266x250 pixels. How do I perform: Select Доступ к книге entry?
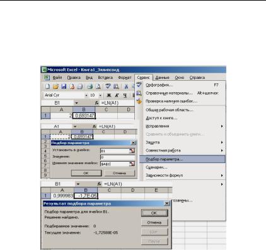point(182,118)
